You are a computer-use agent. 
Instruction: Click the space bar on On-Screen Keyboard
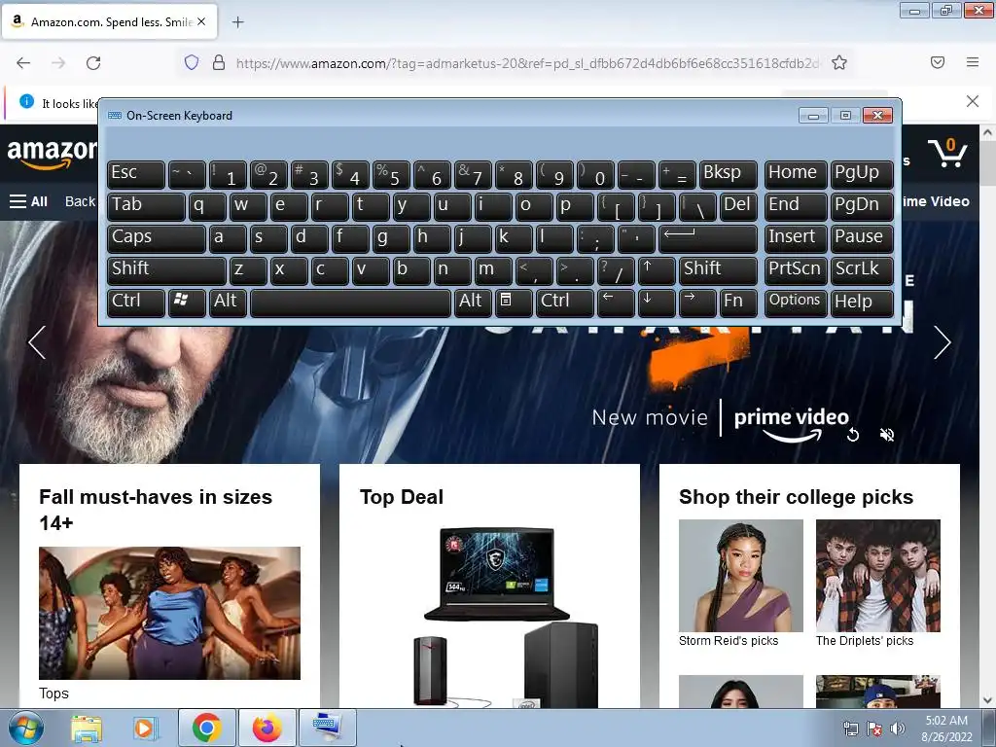(x=350, y=302)
